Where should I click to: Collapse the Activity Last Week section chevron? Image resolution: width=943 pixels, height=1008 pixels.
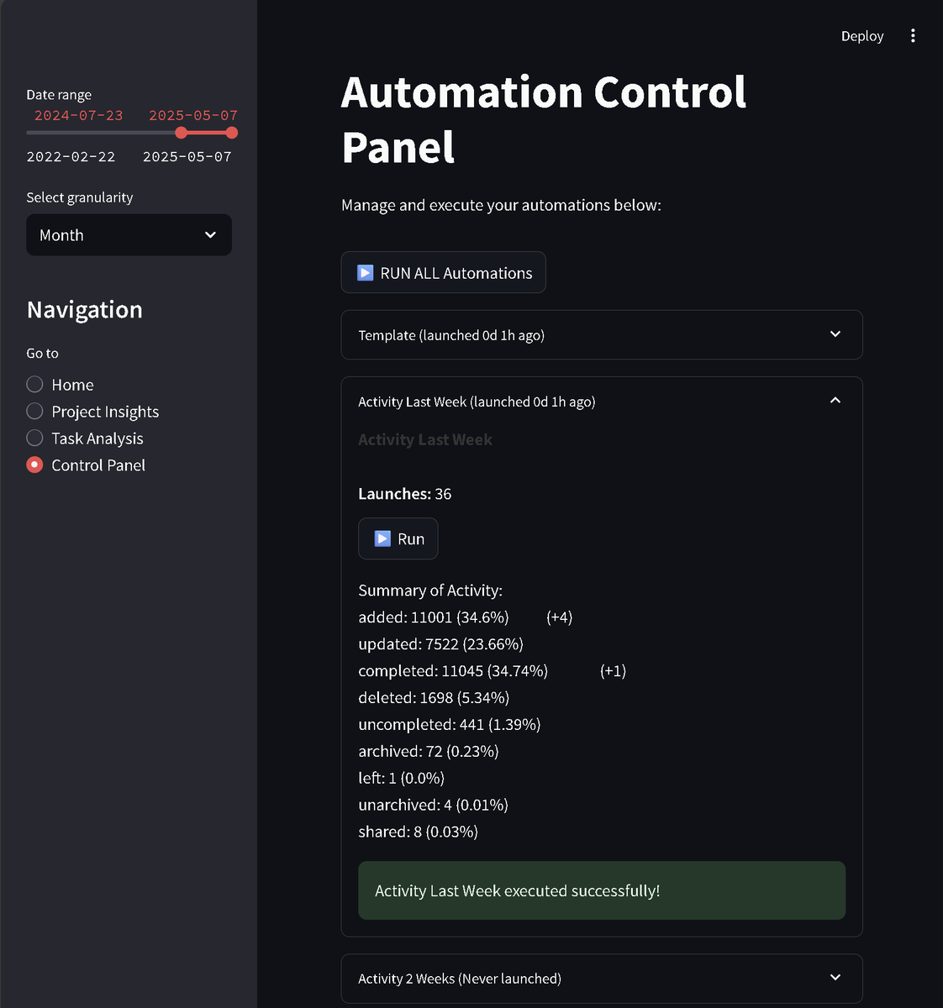click(x=835, y=401)
